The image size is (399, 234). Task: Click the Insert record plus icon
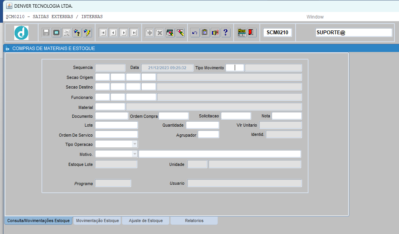point(149,33)
